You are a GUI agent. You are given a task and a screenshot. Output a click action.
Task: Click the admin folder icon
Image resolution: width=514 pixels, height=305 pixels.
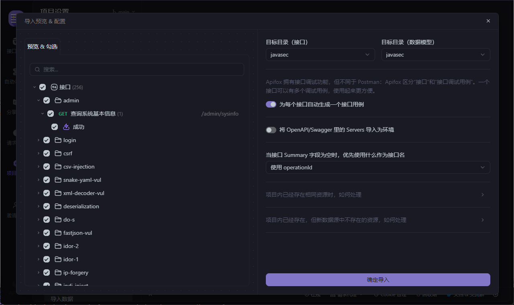click(x=58, y=100)
